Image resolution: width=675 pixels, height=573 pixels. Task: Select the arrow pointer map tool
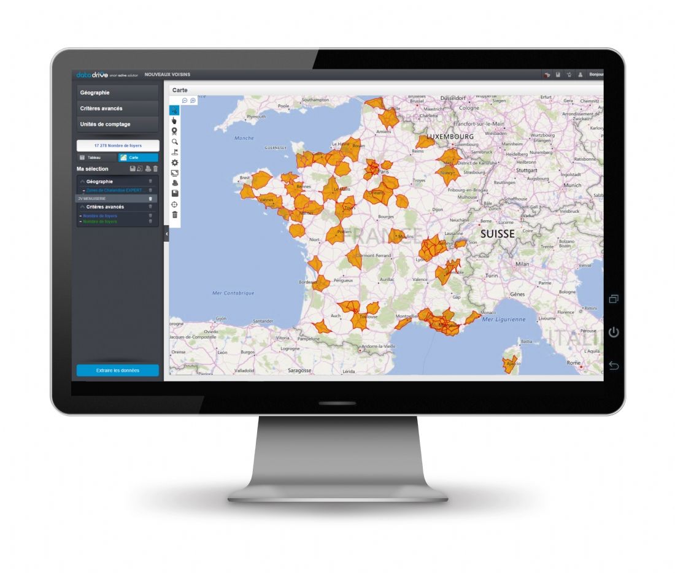point(174,110)
